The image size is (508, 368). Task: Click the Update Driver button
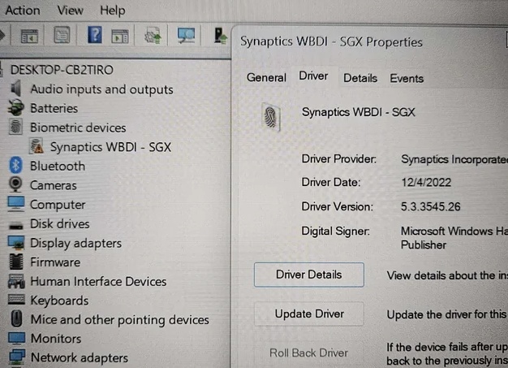point(308,314)
